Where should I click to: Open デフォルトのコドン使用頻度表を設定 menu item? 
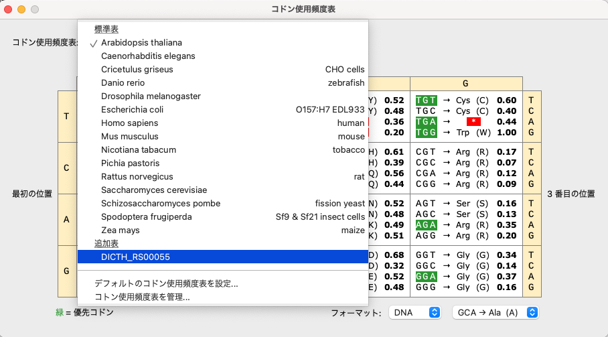(222, 283)
